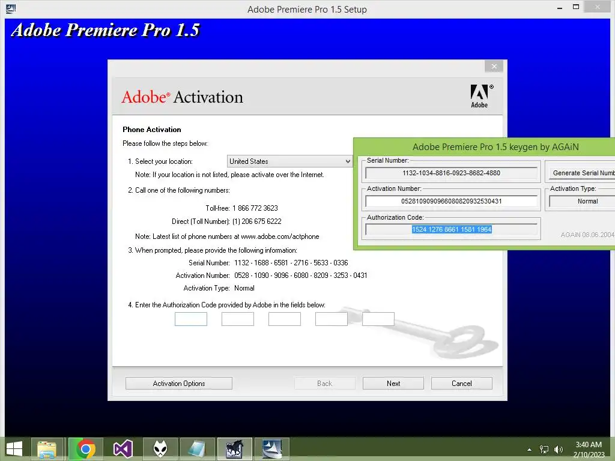The image size is (615, 461).
Task: Click the Cancel button
Action: (x=462, y=384)
